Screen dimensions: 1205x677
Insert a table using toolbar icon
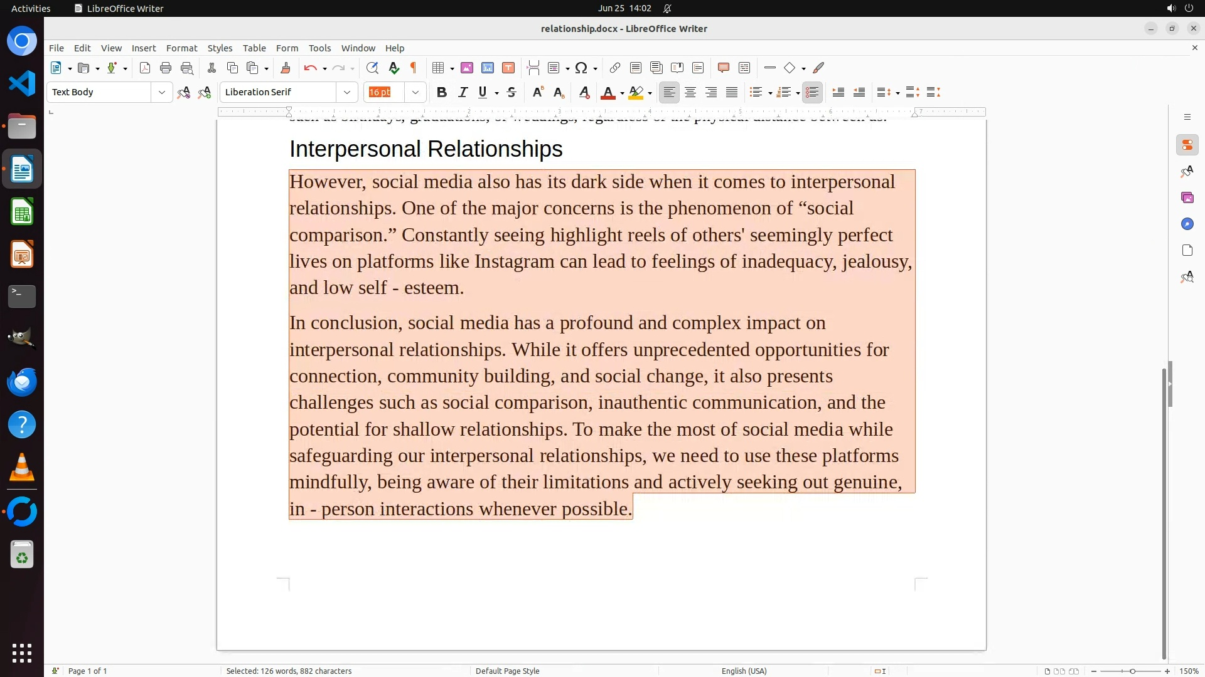tap(438, 68)
